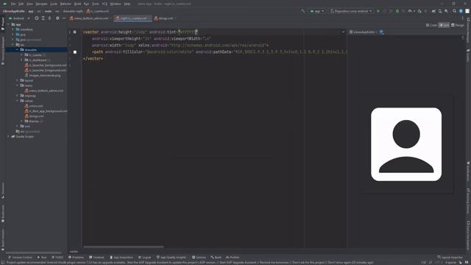Open the Help menu
This screenshot has width=471, height=265.
tap(127, 4)
